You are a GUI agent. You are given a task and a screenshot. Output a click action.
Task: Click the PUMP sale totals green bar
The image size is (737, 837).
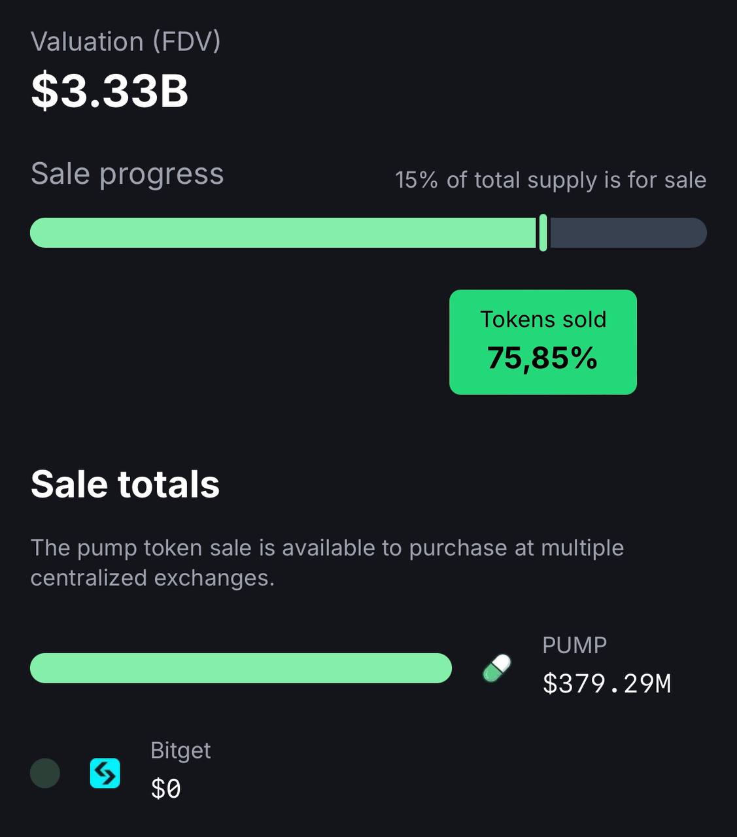point(241,668)
